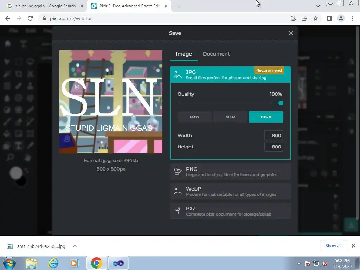This screenshot has width=360, height=270.
Task: Choose the PXZ format option
Action: pos(230,211)
